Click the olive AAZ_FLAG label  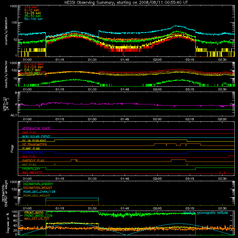pyautogui.click(x=29, y=165)
